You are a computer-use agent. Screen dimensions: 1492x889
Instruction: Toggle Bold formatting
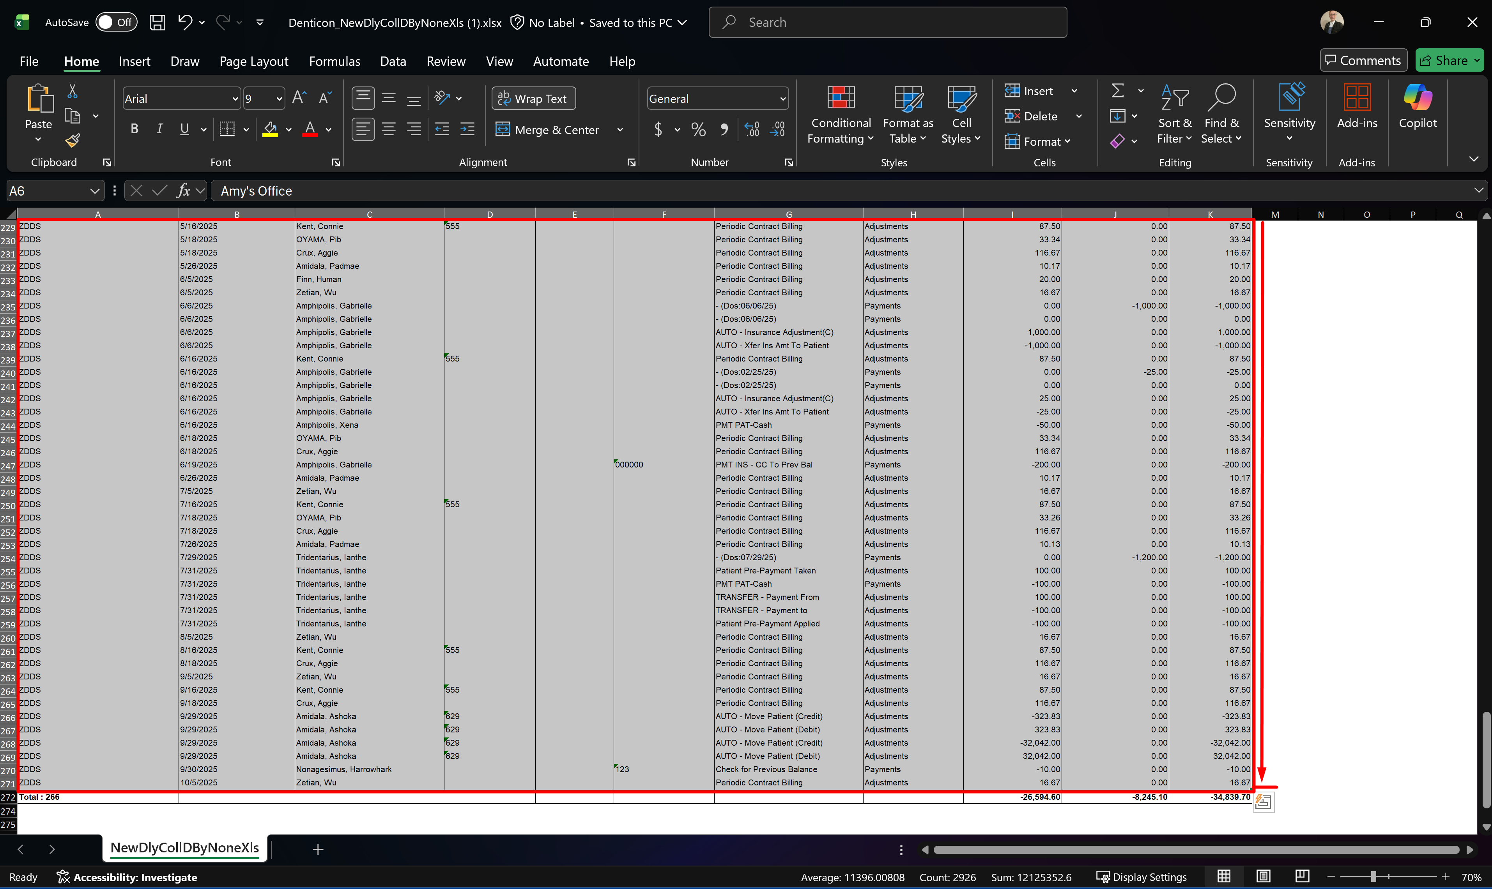(x=134, y=129)
